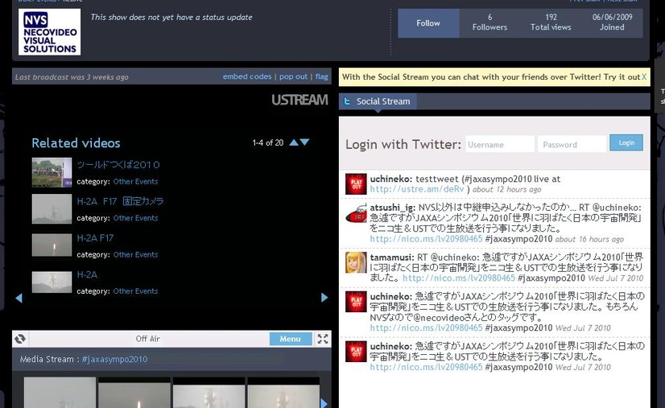Open the ツールドつくば2010 video thumbnail

tap(52, 172)
